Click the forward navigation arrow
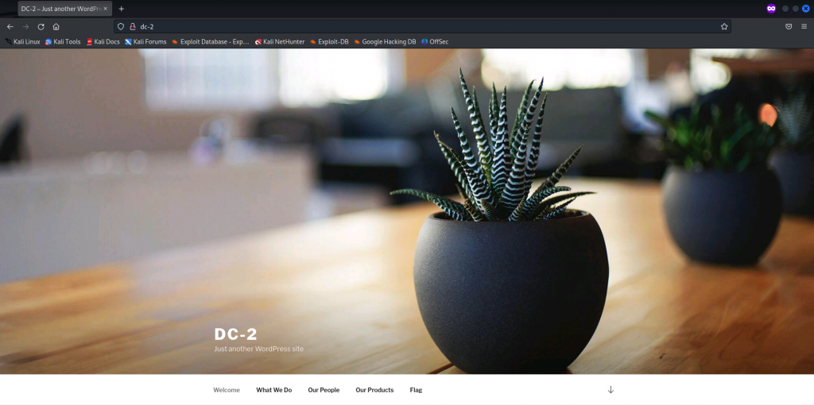 pyautogui.click(x=25, y=26)
